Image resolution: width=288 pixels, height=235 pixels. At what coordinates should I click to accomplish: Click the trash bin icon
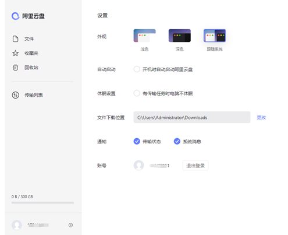[16, 68]
